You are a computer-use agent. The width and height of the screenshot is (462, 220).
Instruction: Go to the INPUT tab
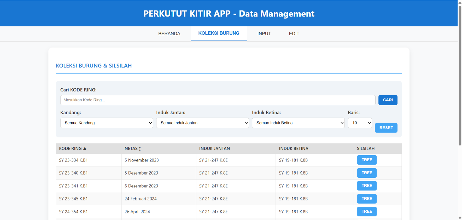(264, 34)
